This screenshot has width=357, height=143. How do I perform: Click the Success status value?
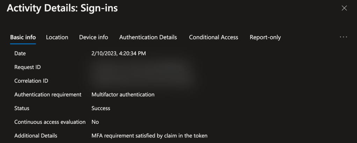tap(101, 108)
